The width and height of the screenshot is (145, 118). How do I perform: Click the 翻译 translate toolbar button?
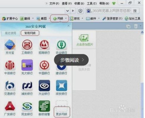tap(25, 19)
